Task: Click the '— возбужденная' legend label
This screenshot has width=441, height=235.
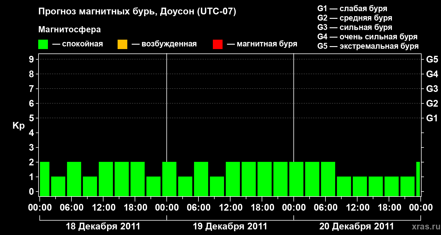Action: [x=164, y=44]
